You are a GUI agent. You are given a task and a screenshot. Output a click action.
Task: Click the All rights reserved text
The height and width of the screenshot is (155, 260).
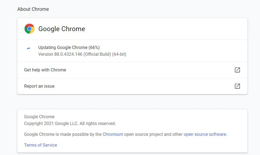click(x=98, y=124)
